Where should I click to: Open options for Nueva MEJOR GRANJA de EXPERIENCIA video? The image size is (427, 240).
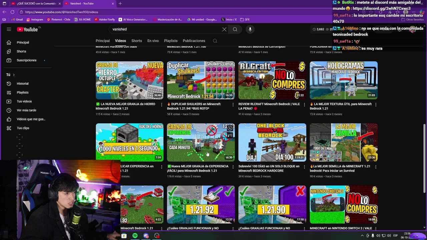click(x=233, y=167)
